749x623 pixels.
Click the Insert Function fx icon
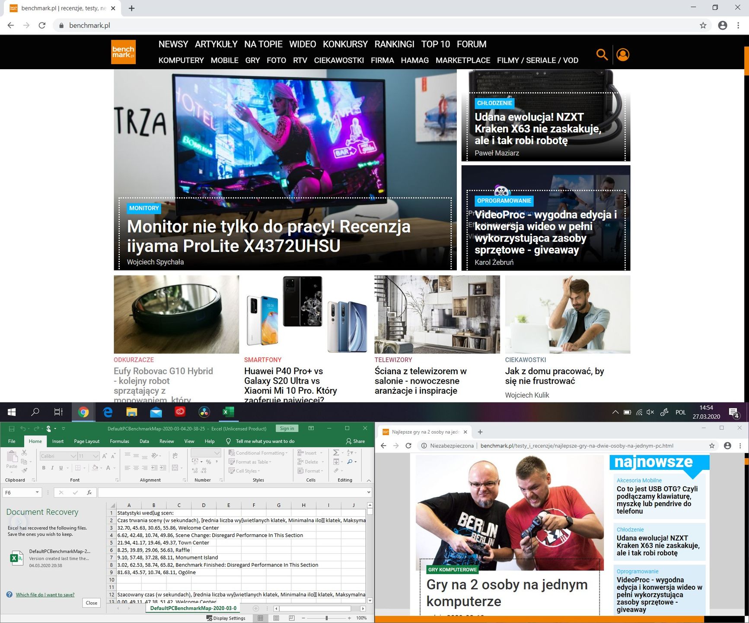[x=89, y=492]
